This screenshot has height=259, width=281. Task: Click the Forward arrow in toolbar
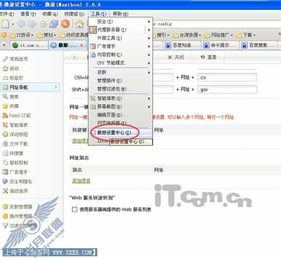(x=32, y=24)
